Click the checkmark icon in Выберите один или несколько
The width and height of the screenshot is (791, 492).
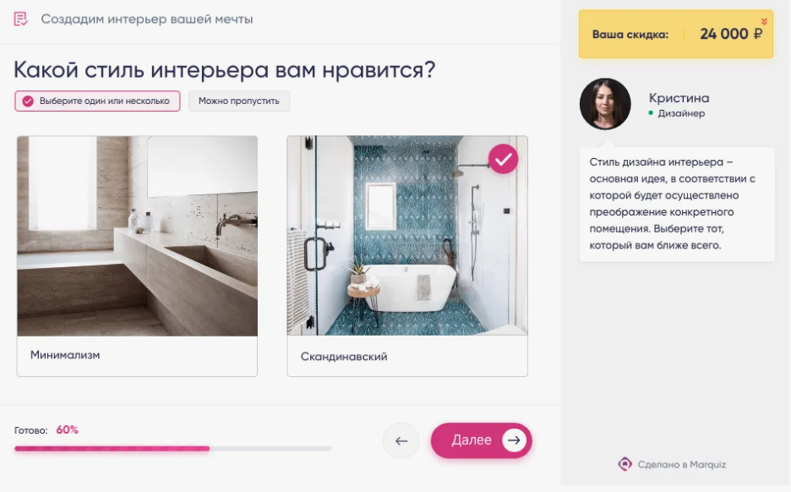point(28,101)
